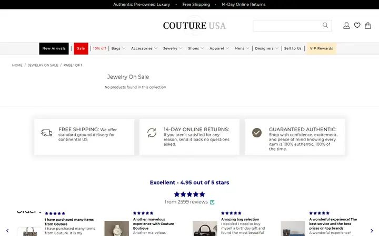379x236 pixels.
Task: Open the account user icon
Action: click(x=346, y=26)
